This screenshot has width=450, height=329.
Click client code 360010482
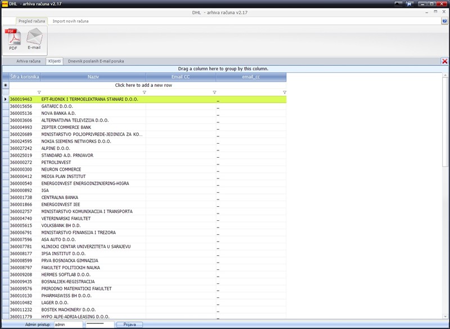tap(25, 303)
